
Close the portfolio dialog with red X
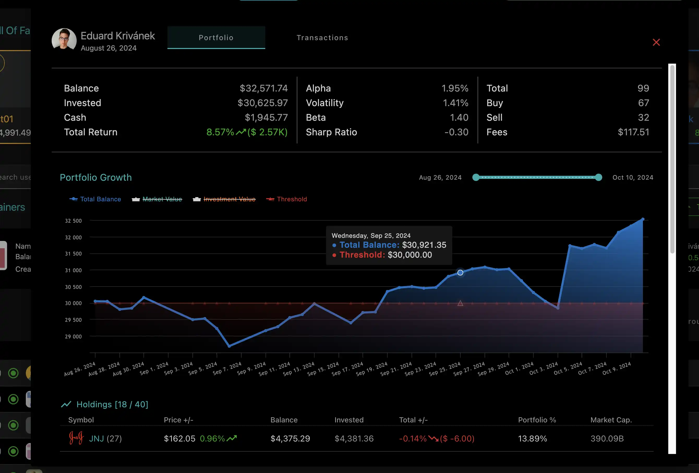(656, 43)
